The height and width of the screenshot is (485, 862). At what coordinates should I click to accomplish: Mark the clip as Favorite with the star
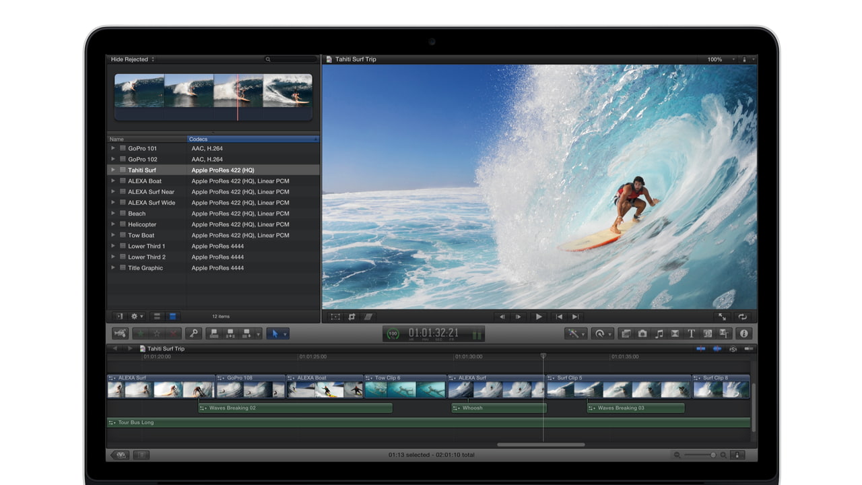[x=140, y=333]
